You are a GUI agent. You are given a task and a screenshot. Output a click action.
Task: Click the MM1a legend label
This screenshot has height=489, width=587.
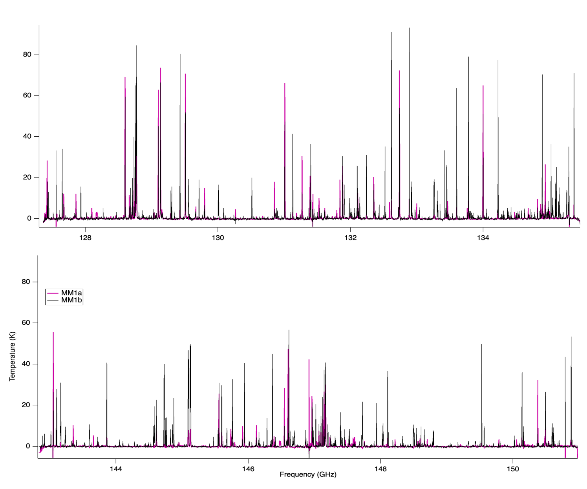[x=71, y=293]
